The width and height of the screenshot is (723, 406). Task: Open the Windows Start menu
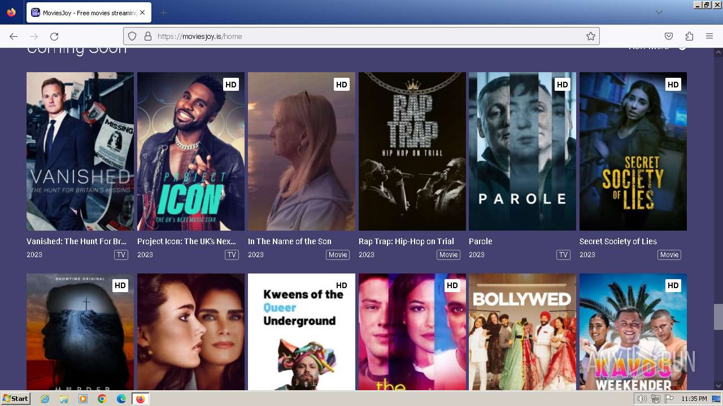tap(15, 399)
